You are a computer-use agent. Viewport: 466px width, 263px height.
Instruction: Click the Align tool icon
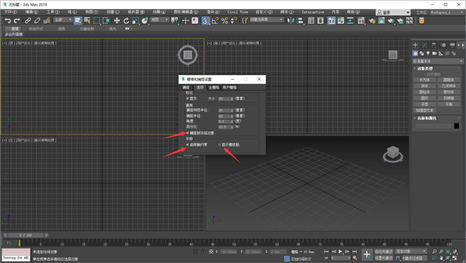pos(300,20)
